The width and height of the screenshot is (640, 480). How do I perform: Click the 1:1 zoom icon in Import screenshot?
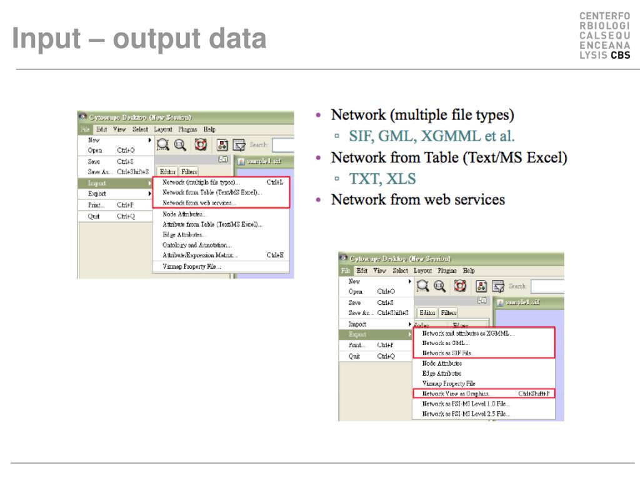(x=180, y=144)
